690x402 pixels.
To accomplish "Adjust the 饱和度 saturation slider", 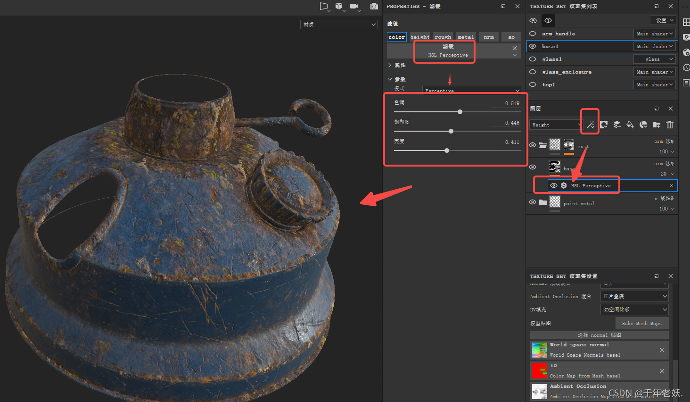I will [x=451, y=131].
